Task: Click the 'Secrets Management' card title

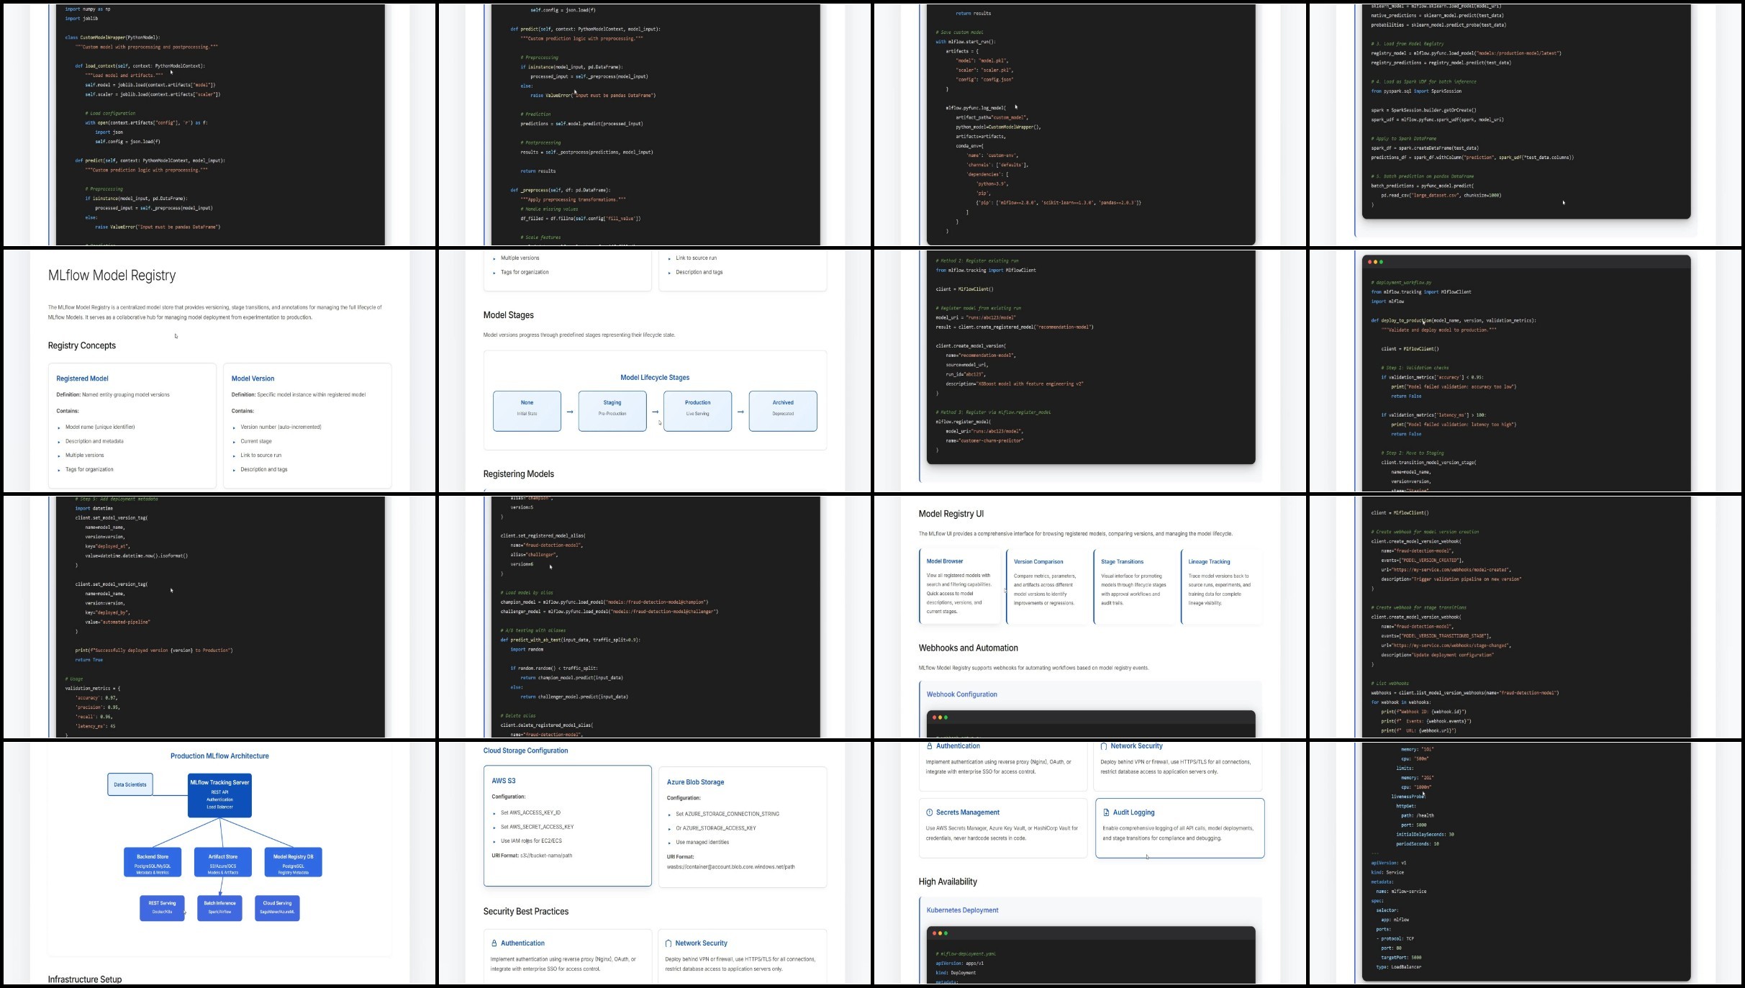Action: coord(968,812)
